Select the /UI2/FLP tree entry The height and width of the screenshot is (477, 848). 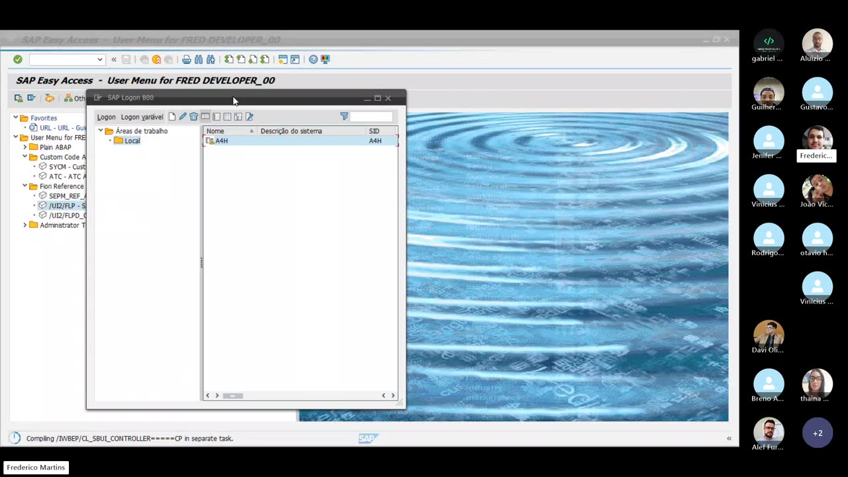coord(67,205)
